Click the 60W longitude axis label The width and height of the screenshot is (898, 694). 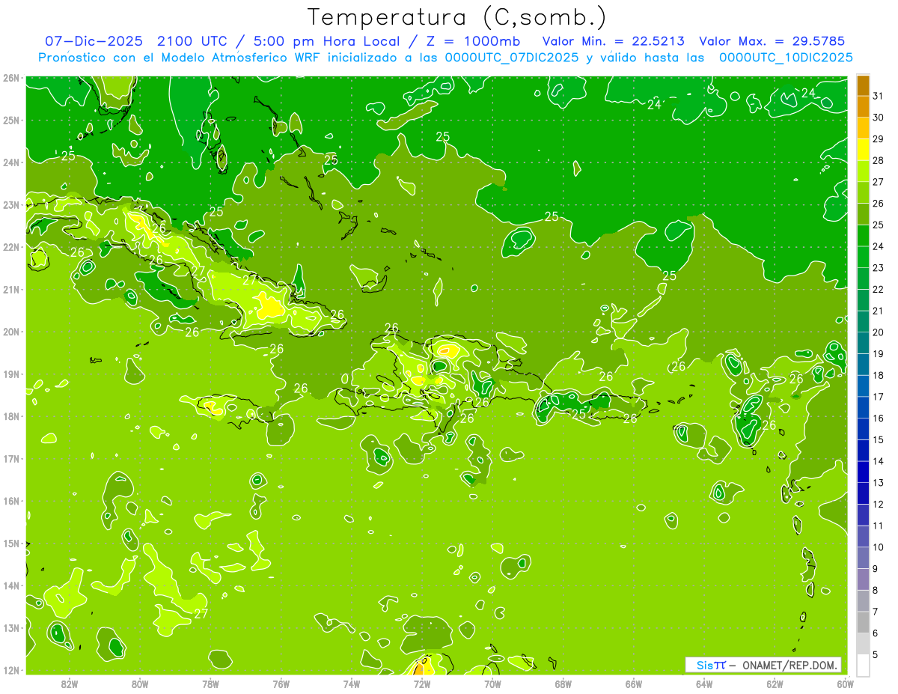[846, 684]
